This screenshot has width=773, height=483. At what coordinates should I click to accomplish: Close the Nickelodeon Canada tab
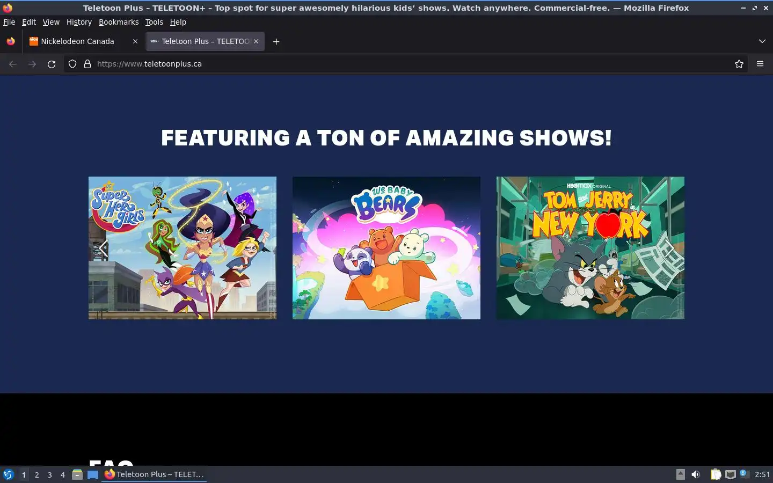coord(135,41)
